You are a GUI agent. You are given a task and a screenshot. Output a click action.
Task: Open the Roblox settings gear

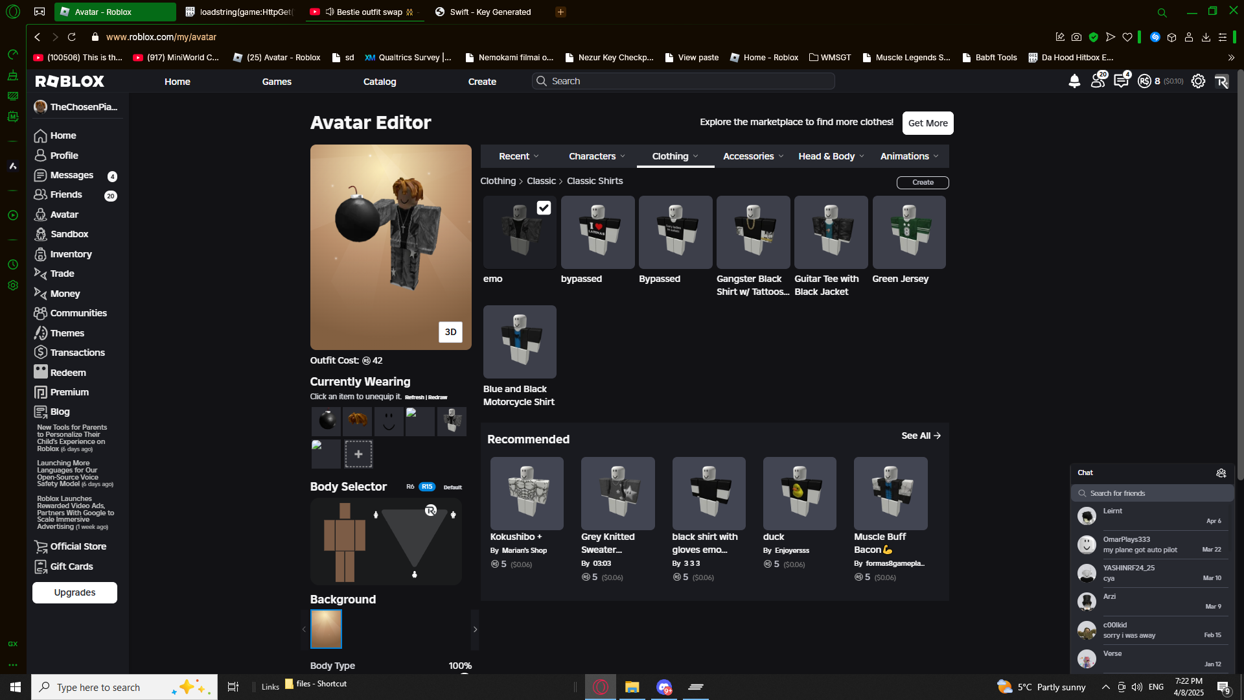click(1198, 81)
